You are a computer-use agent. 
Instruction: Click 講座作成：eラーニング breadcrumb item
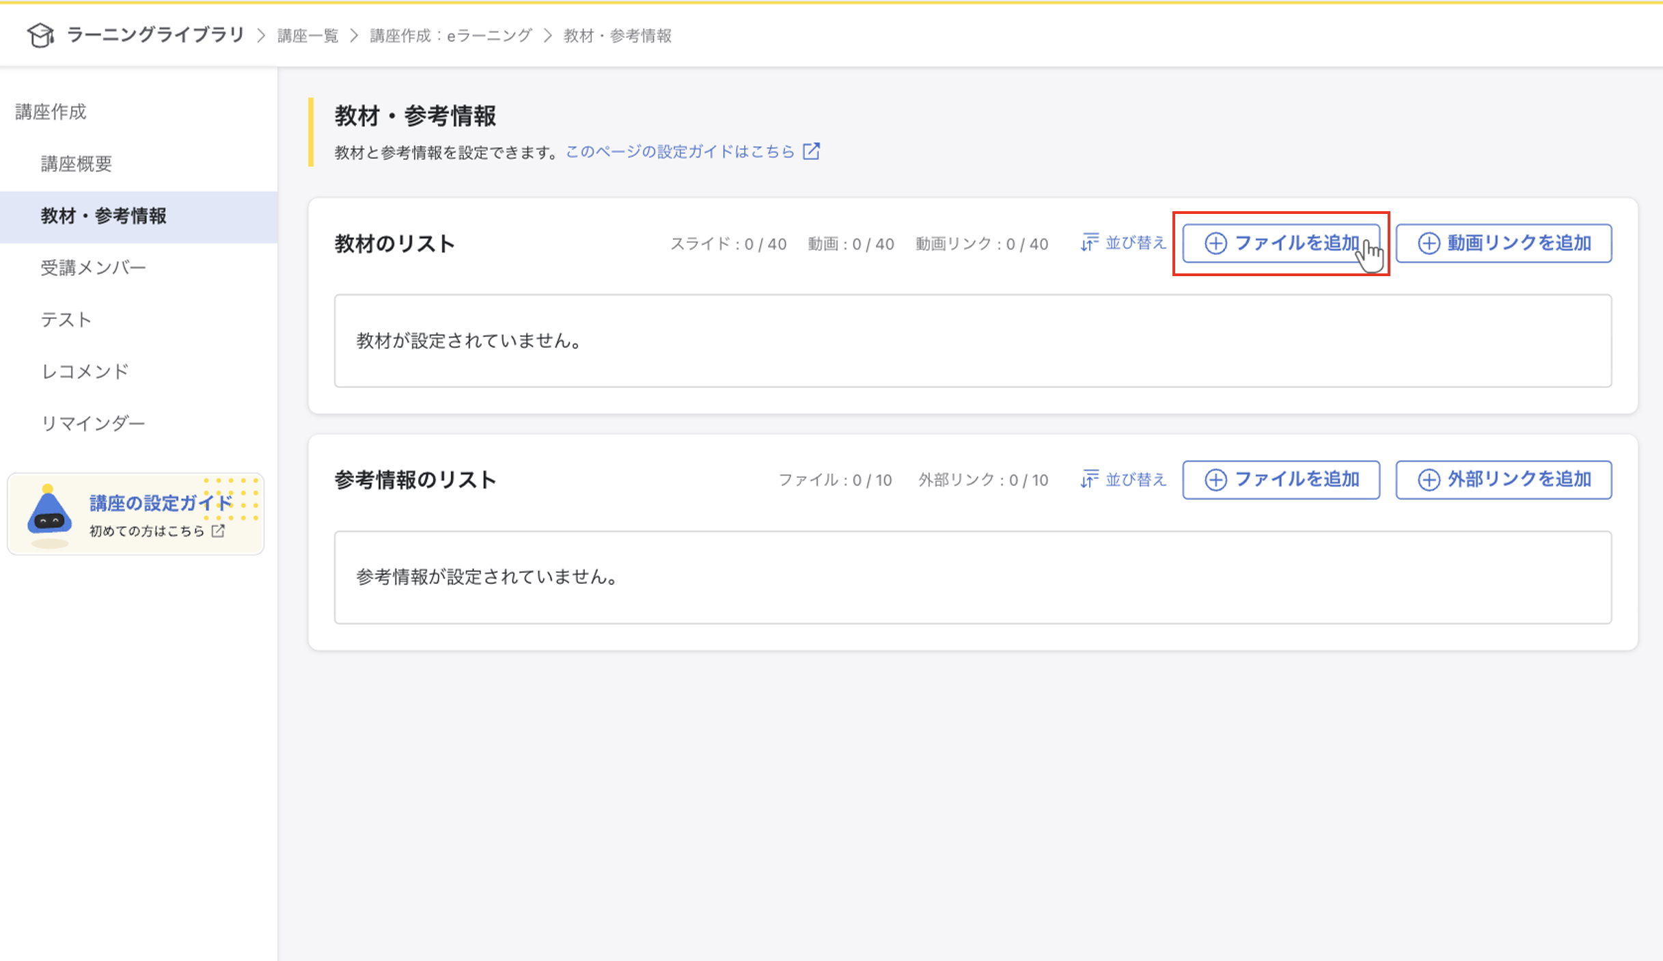click(450, 35)
